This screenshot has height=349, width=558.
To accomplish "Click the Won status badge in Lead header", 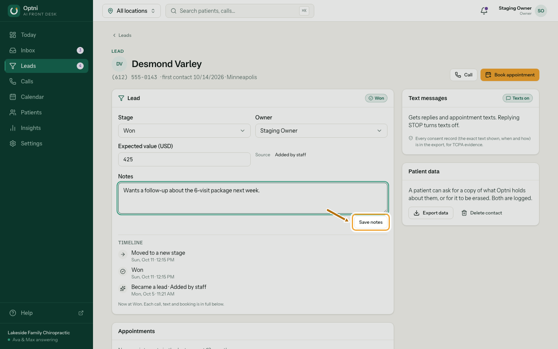I will coord(376,98).
